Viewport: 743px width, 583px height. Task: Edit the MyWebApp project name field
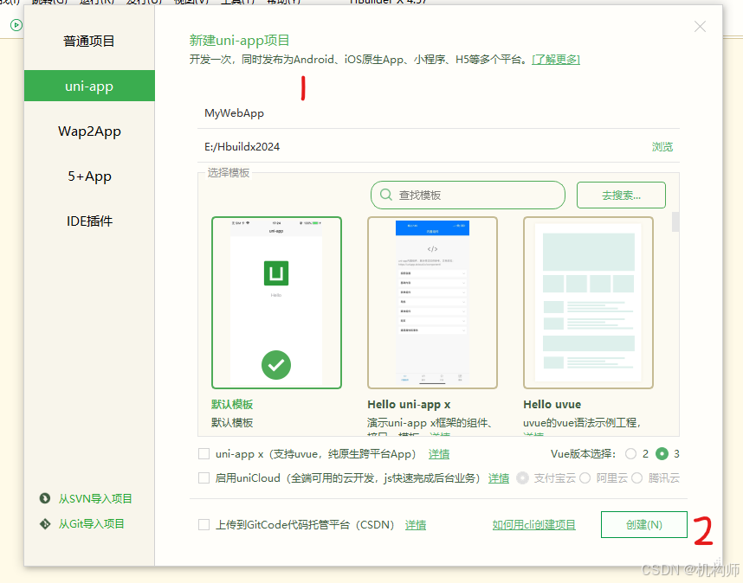(438, 113)
